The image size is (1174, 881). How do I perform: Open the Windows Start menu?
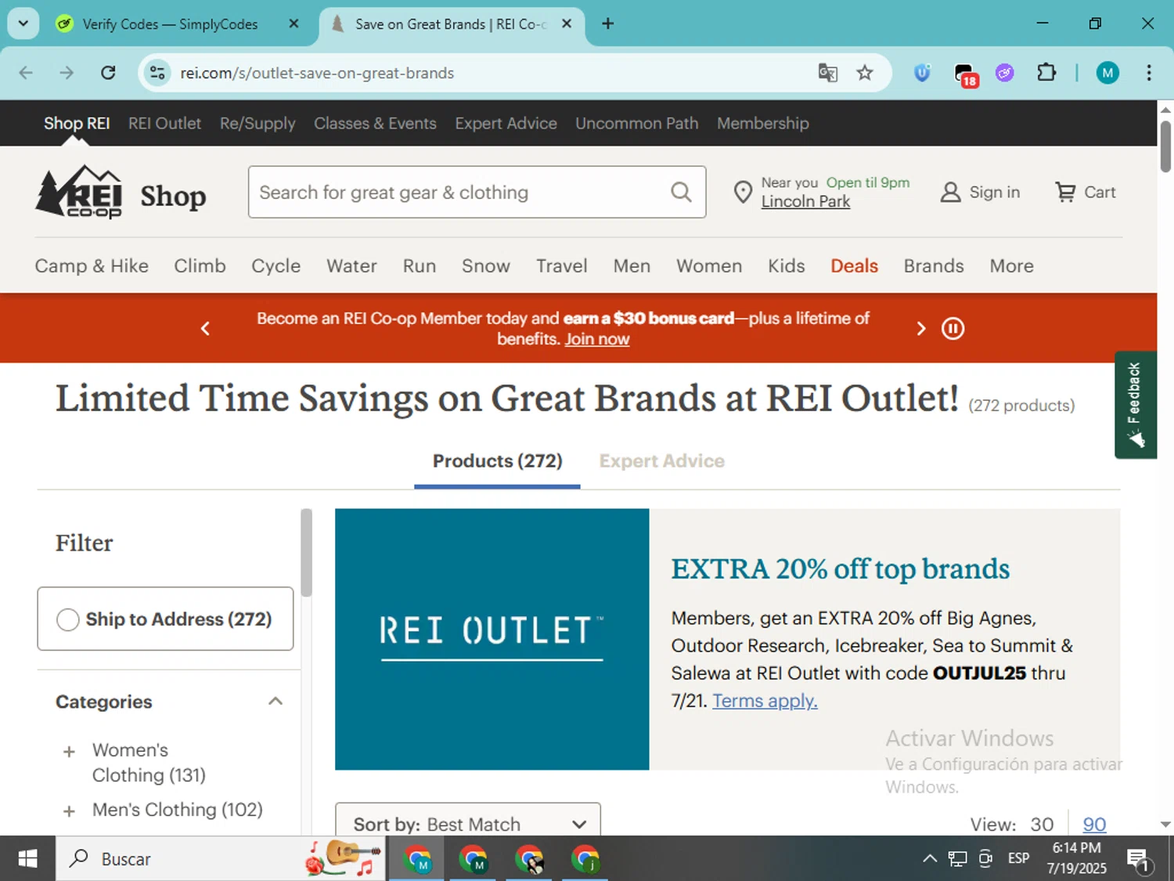pos(27,858)
